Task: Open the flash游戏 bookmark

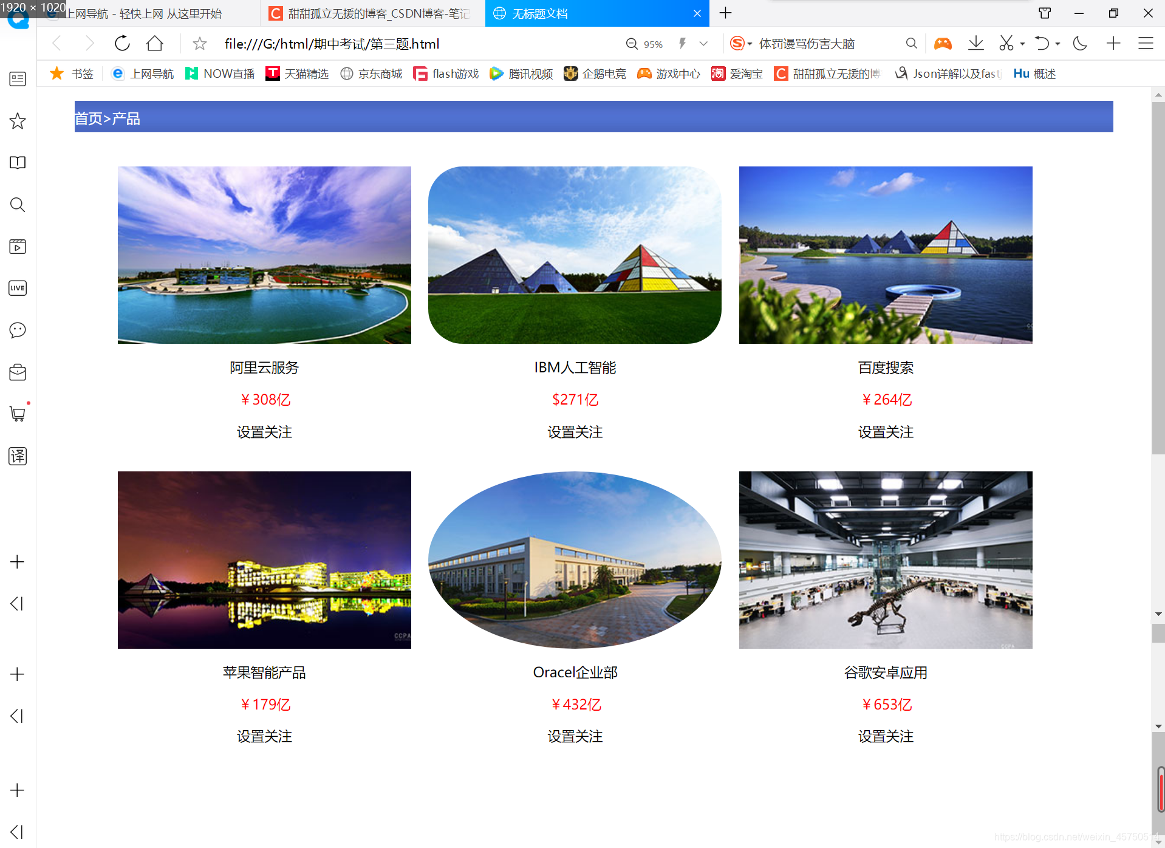Action: coord(446,74)
